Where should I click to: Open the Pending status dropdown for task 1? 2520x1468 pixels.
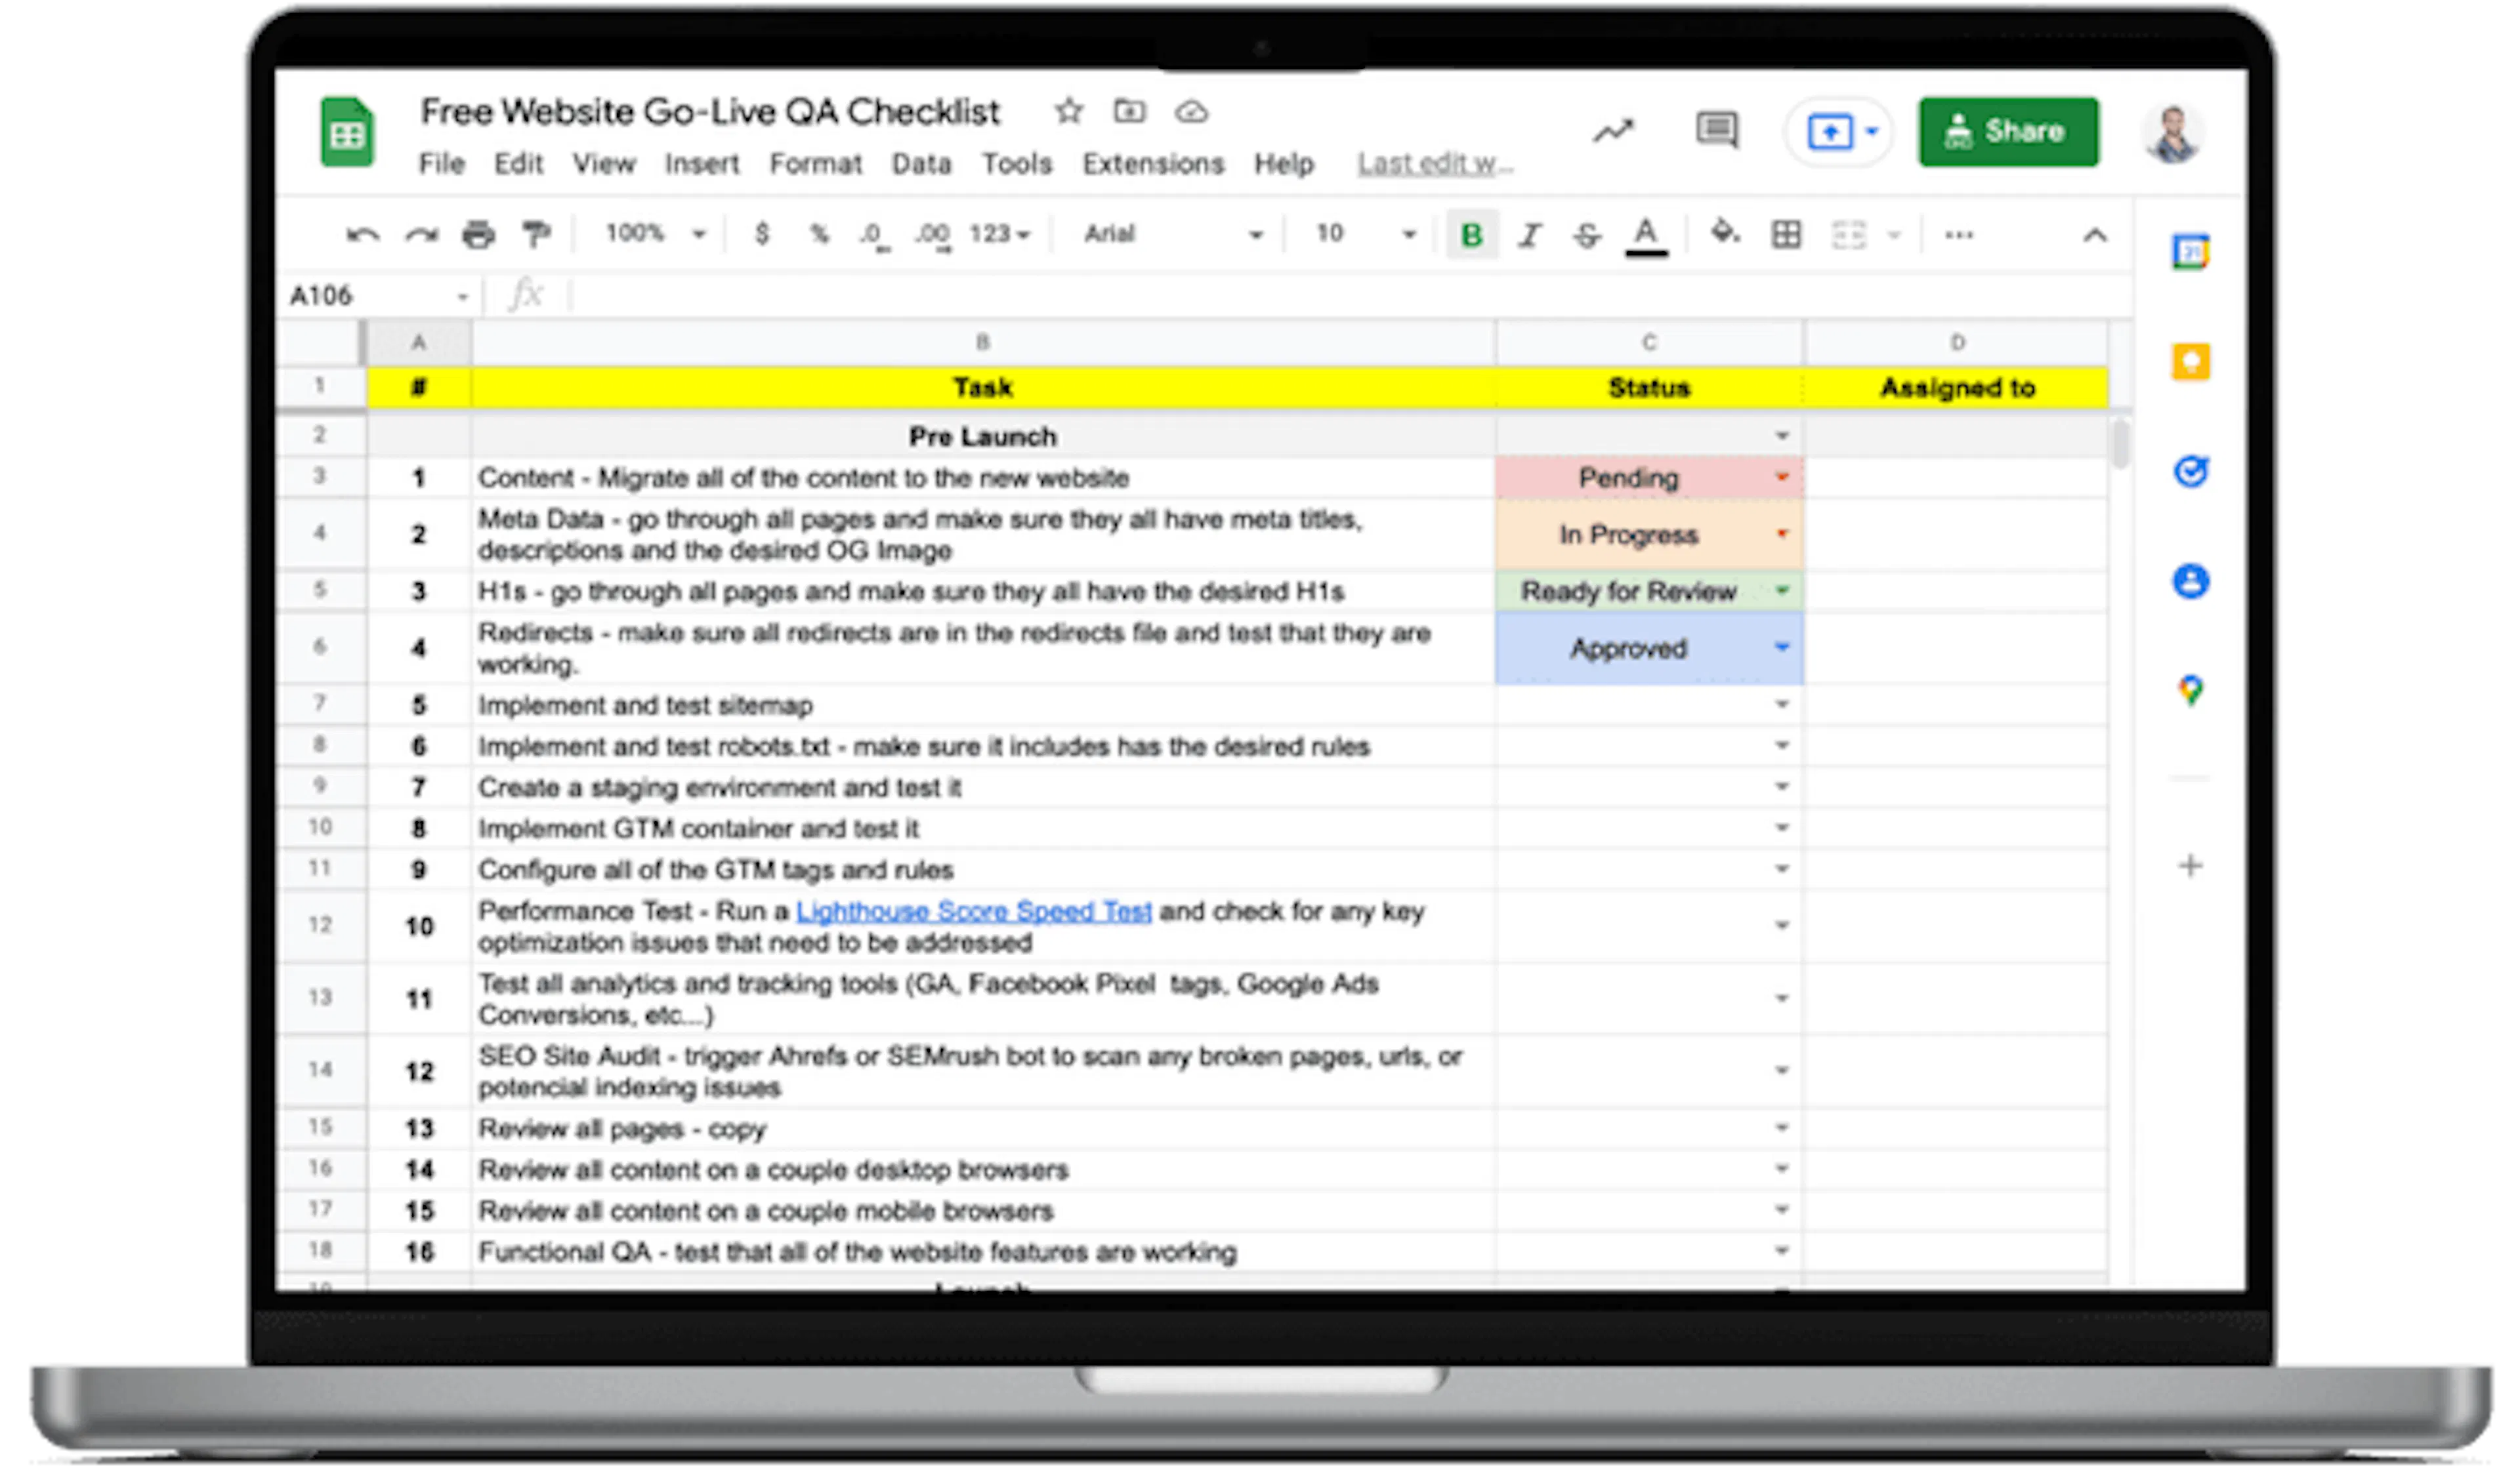[1783, 478]
